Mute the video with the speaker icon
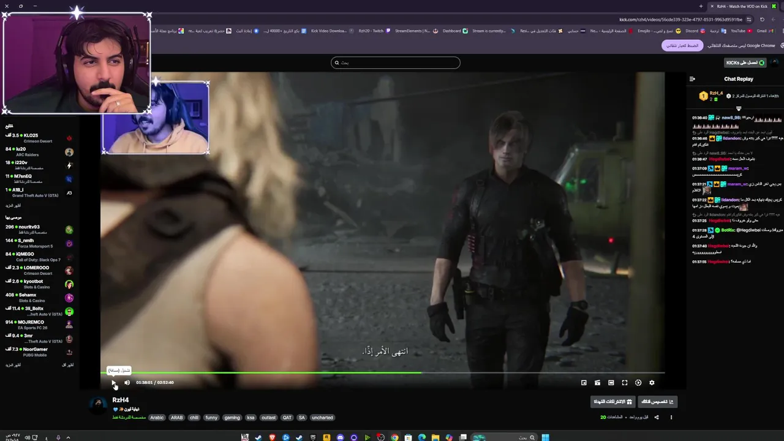 pyautogui.click(x=127, y=383)
